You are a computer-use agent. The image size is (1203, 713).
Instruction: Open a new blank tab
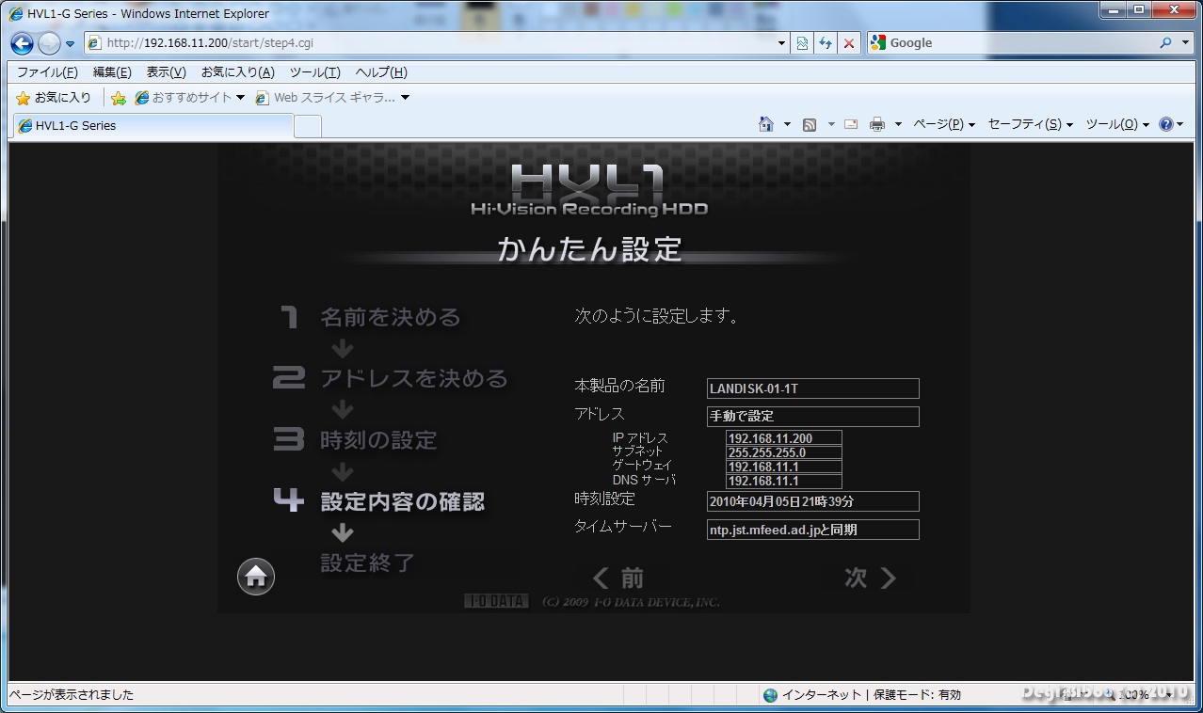click(308, 126)
